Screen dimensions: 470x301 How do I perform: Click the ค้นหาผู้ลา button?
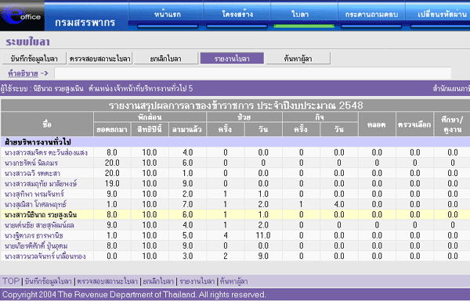(298, 59)
